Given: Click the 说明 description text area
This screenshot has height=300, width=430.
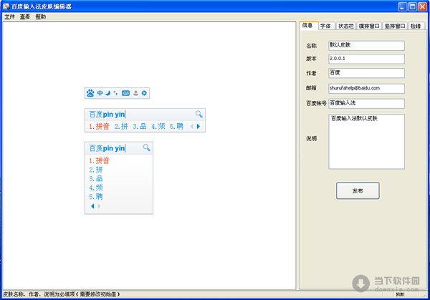Looking at the screenshot, I should (x=366, y=141).
